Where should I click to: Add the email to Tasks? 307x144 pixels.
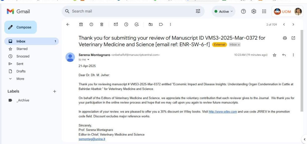pos(137,24)
